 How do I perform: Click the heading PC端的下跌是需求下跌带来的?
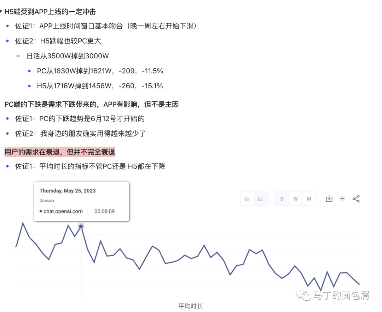pyautogui.click(x=92, y=104)
